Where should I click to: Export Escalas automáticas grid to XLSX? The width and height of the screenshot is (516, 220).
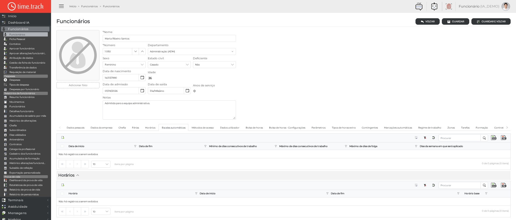494,138
